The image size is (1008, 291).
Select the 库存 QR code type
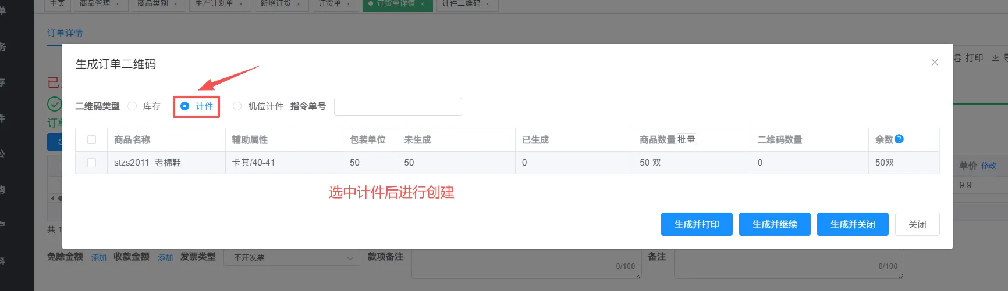133,106
